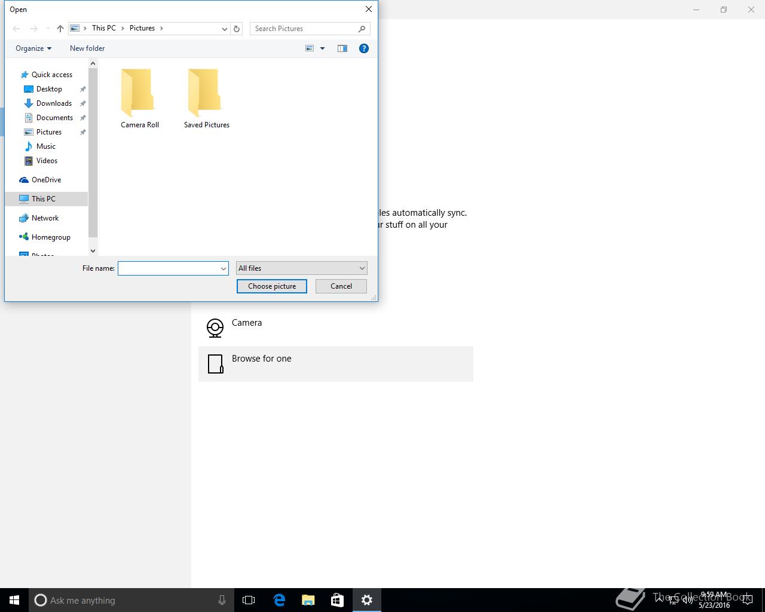Expand the chevron after Pictures breadcrumb

161,28
